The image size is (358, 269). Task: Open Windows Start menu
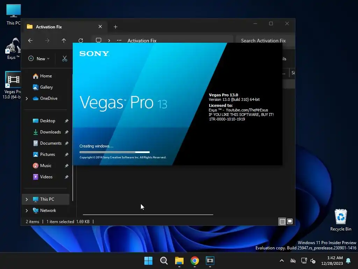coord(148,261)
